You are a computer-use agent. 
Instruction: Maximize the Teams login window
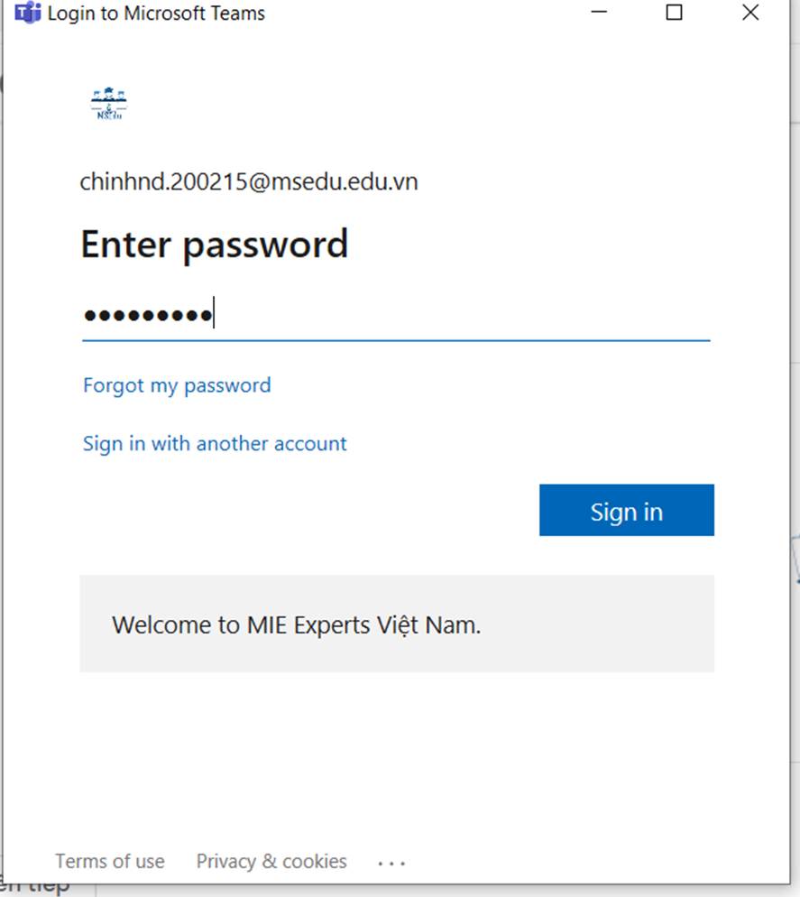click(x=674, y=14)
